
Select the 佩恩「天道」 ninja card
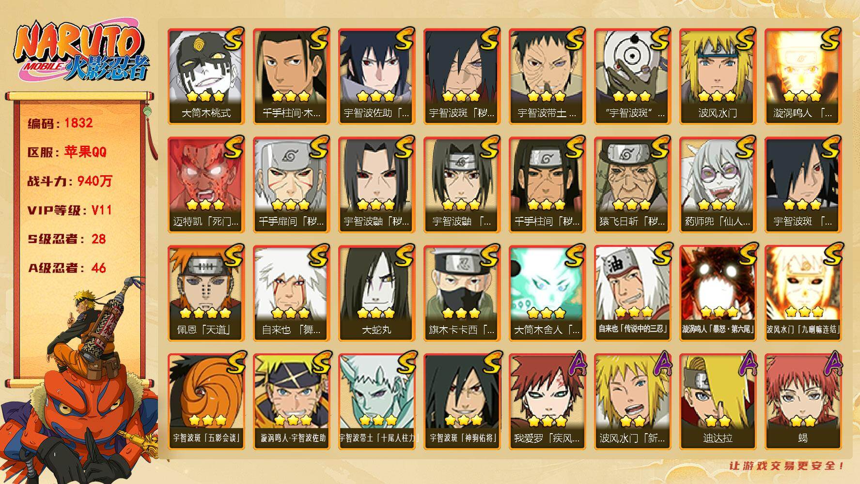tap(206, 293)
